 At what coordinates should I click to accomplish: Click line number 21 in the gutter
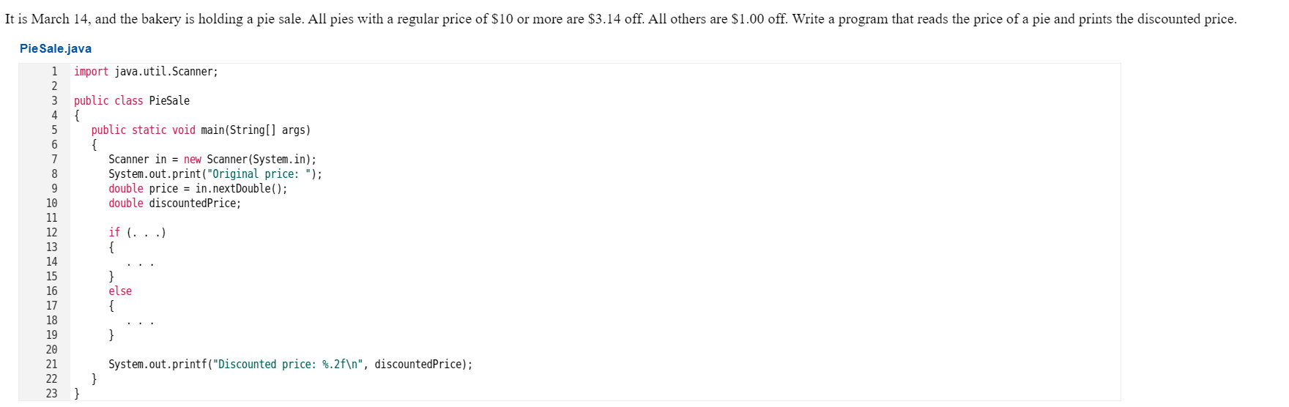pyautogui.click(x=52, y=365)
